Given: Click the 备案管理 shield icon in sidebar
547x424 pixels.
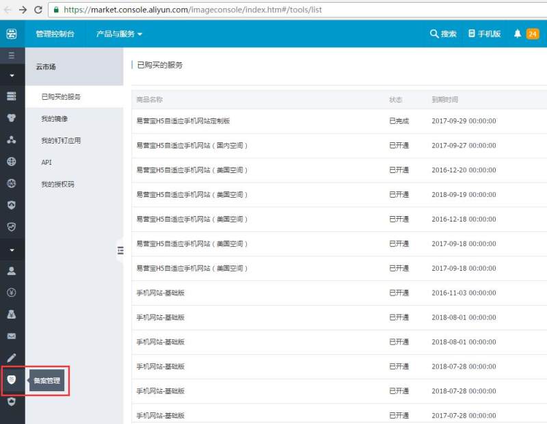Looking at the screenshot, I should 12,380.
